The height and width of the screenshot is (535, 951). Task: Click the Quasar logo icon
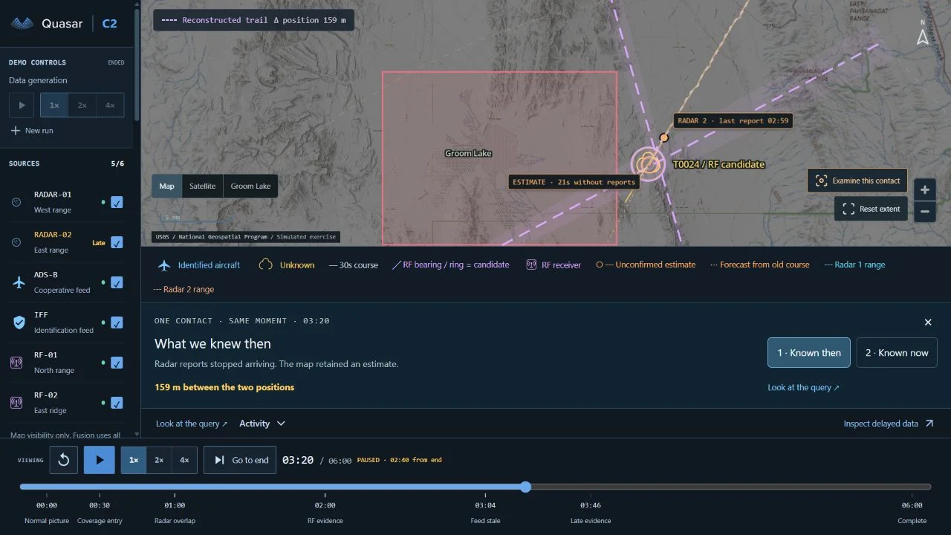pyautogui.click(x=22, y=23)
